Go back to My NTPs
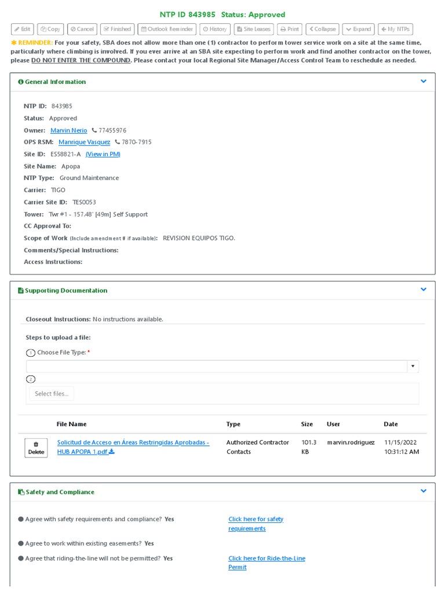Image resolution: width=445 pixels, height=593 pixels. (x=395, y=29)
